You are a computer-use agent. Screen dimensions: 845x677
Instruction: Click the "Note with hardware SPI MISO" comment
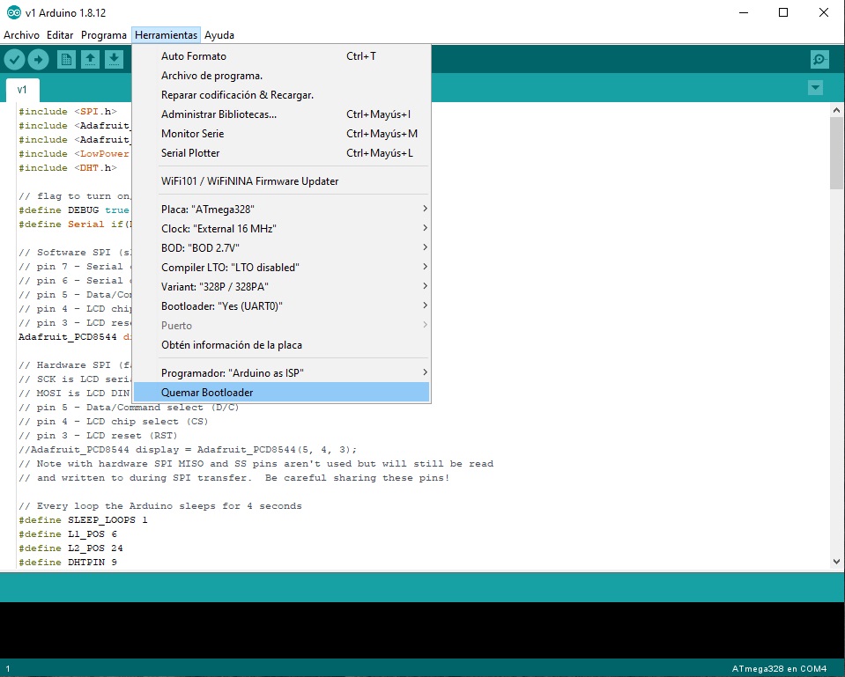point(256,464)
